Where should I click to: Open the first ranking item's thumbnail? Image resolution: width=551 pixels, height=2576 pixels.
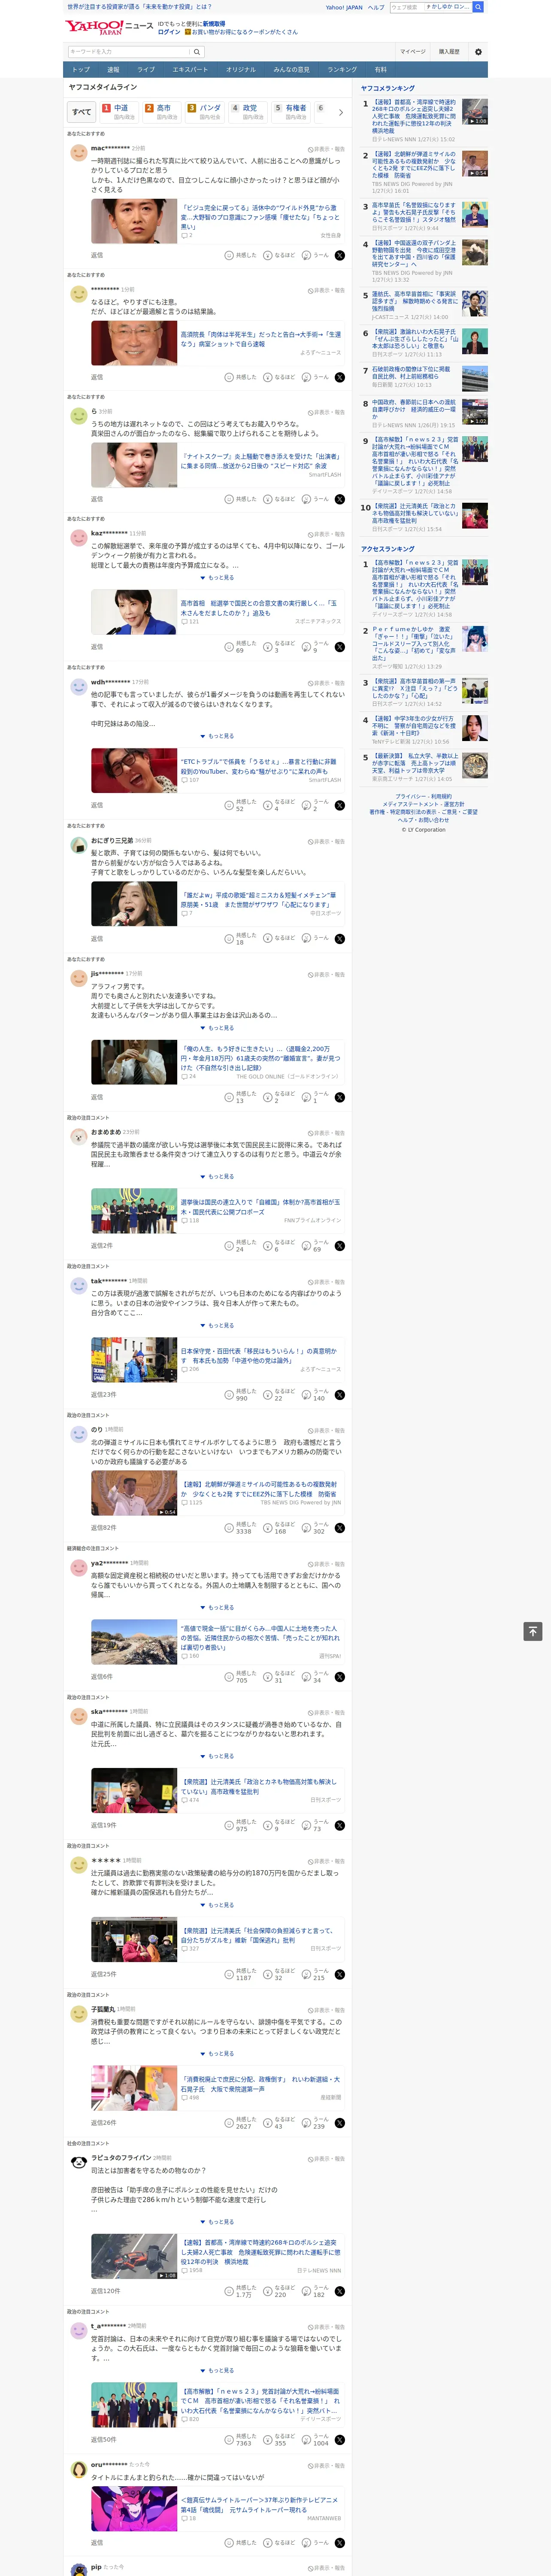(x=475, y=112)
